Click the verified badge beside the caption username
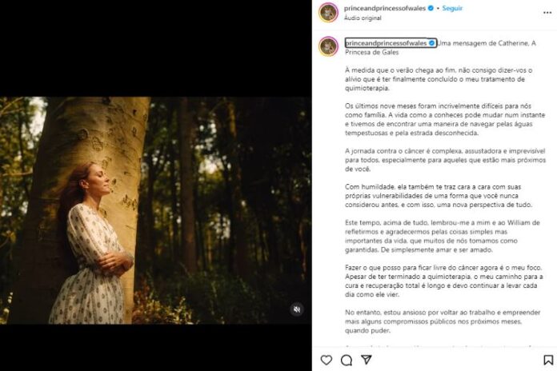This screenshot has width=557, height=371. coord(432,42)
